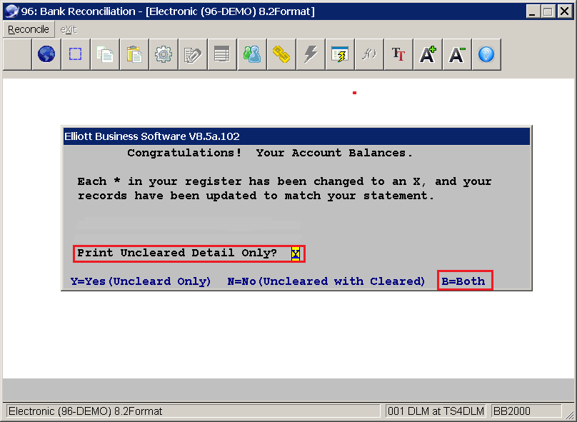Screen dimensions: 577x422
Task: Click the list view table icon
Action: [x=222, y=54]
